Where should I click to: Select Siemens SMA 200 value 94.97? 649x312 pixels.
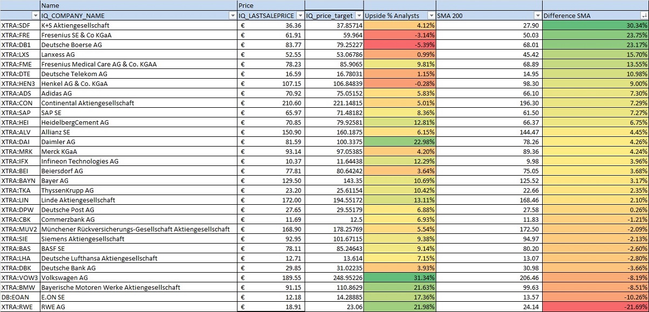[x=489, y=239]
